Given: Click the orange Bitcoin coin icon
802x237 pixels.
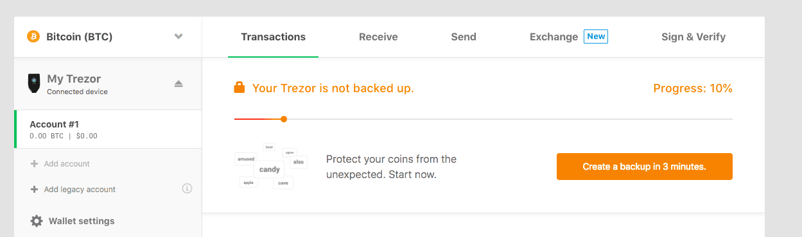Looking at the screenshot, I should coord(33,37).
